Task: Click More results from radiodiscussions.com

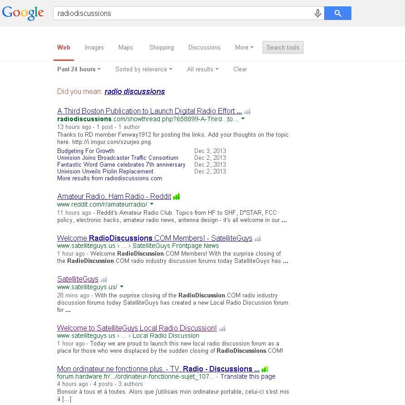Action: click(x=109, y=178)
